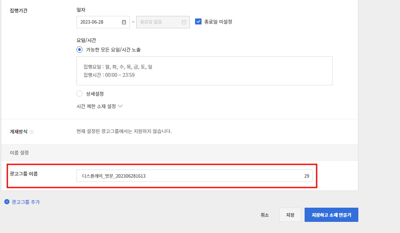
Task: Click the 집행요일 : 월, 화, 수, 목, 금, 토, 일 text
Action: 118,67
